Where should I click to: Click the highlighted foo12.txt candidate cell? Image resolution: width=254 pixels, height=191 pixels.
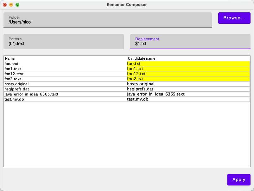[x=188, y=74]
